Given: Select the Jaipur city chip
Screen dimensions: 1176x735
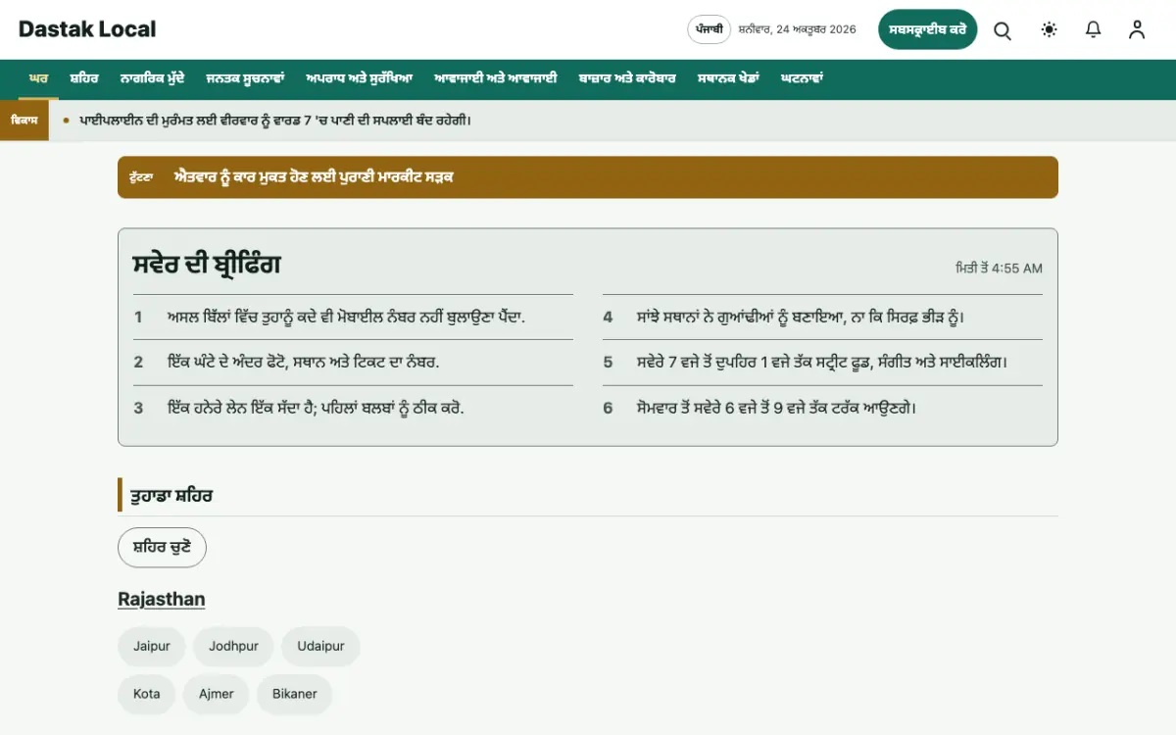Looking at the screenshot, I should 152,647.
